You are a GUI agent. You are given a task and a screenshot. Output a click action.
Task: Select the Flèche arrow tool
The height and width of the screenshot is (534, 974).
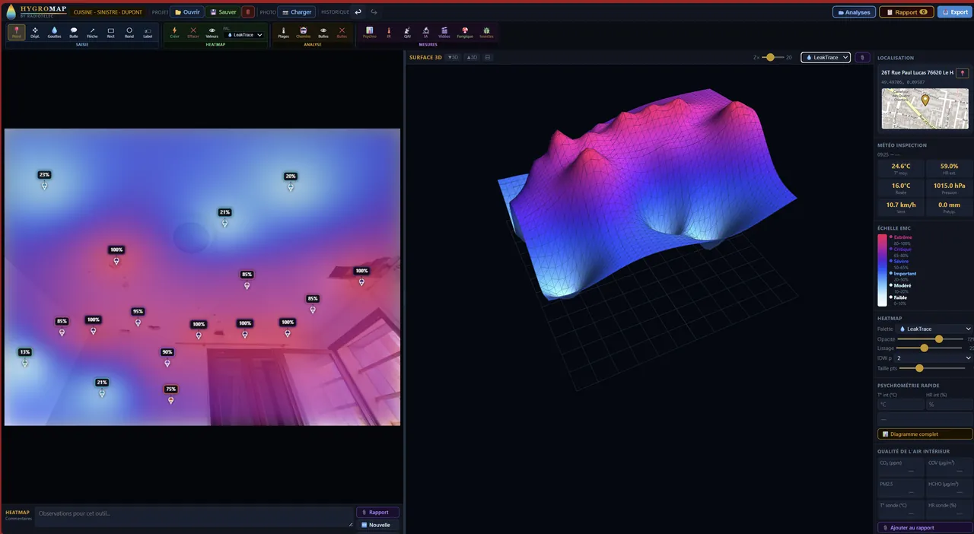[x=92, y=32]
